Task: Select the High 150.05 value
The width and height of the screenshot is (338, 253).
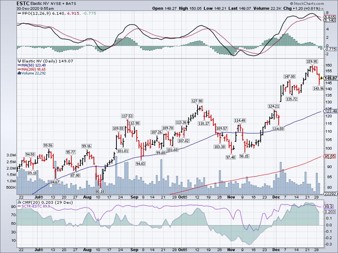Action: click(x=190, y=8)
